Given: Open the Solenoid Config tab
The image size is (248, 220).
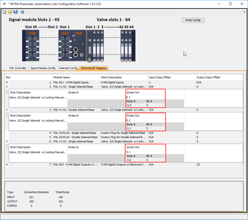Looking at the screenshot, I should pos(68,68).
